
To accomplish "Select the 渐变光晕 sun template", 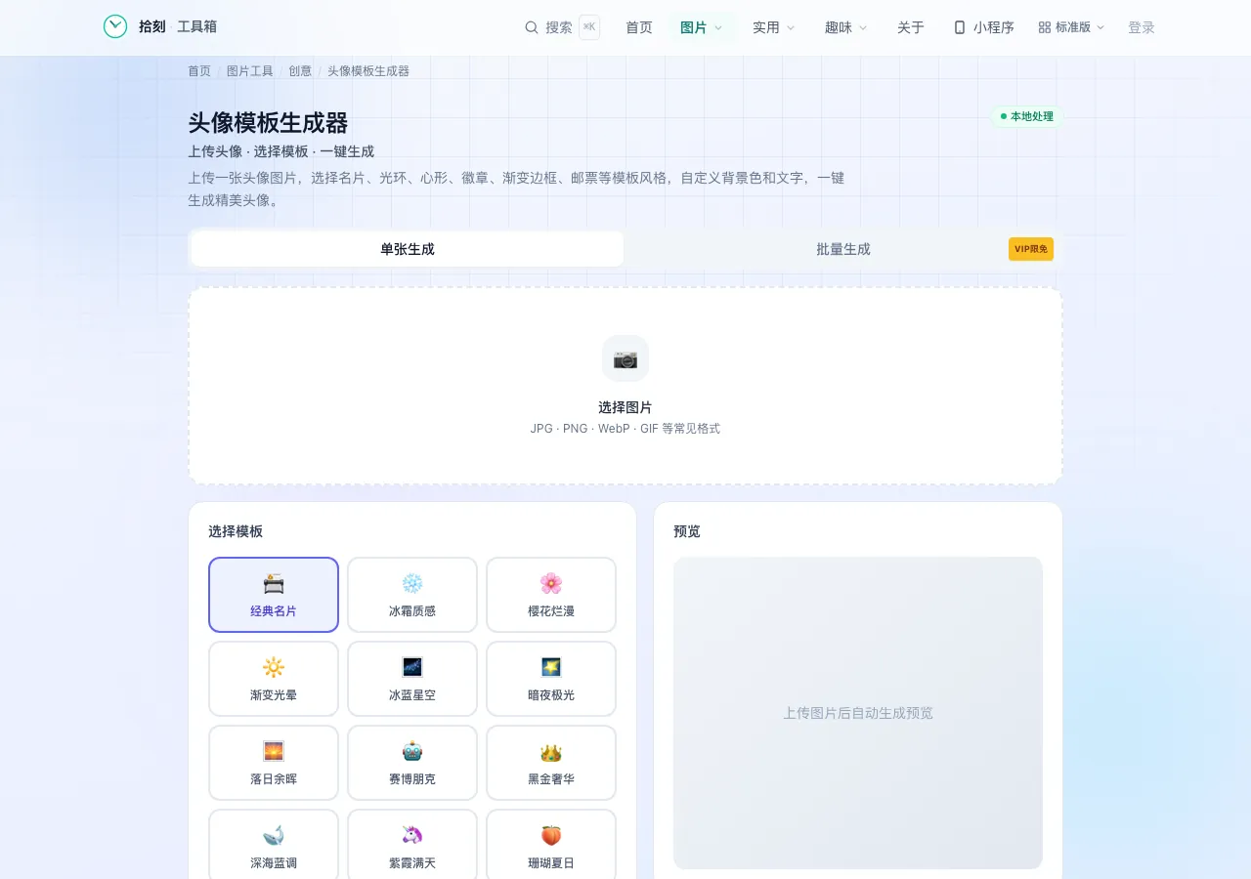I will [274, 679].
